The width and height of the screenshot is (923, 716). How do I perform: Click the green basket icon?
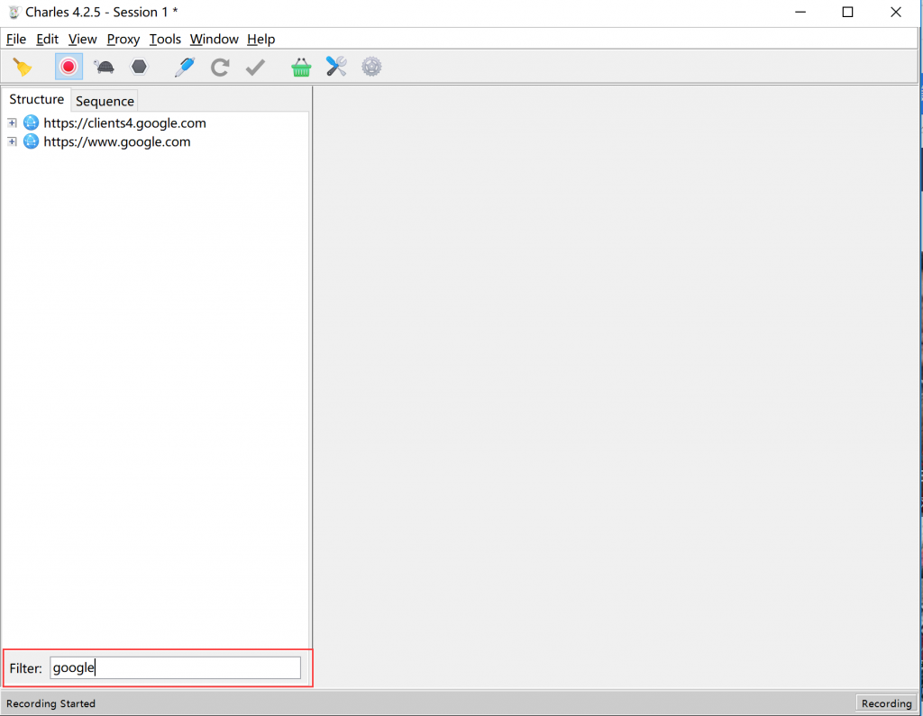[x=301, y=67]
